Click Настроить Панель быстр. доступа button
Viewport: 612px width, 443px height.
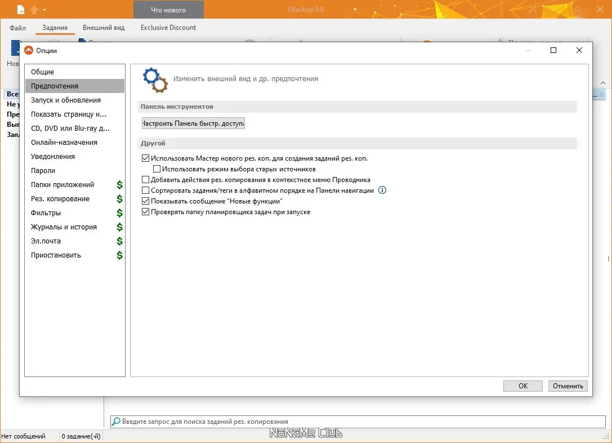193,123
